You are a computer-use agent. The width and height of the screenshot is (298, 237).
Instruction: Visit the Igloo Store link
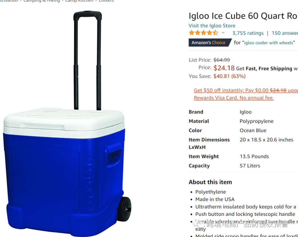[212, 26]
